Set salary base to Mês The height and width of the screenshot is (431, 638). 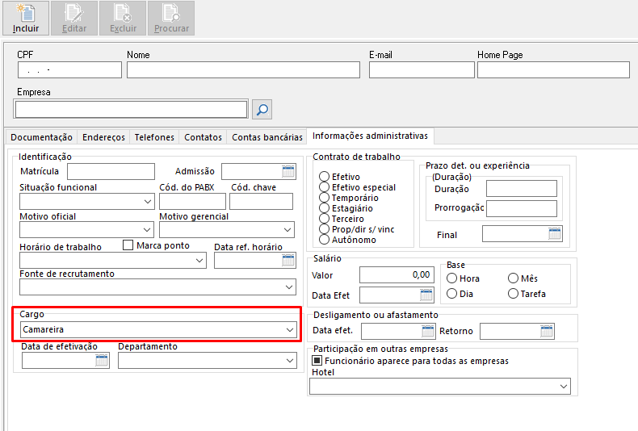click(x=513, y=278)
